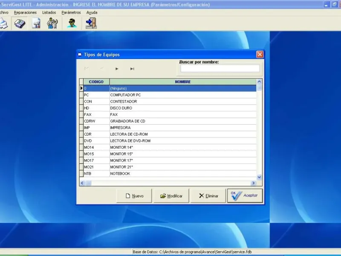Click the printer icon in the toolbar
Image resolution: width=341 pixels, height=256 pixels.
(3, 23)
